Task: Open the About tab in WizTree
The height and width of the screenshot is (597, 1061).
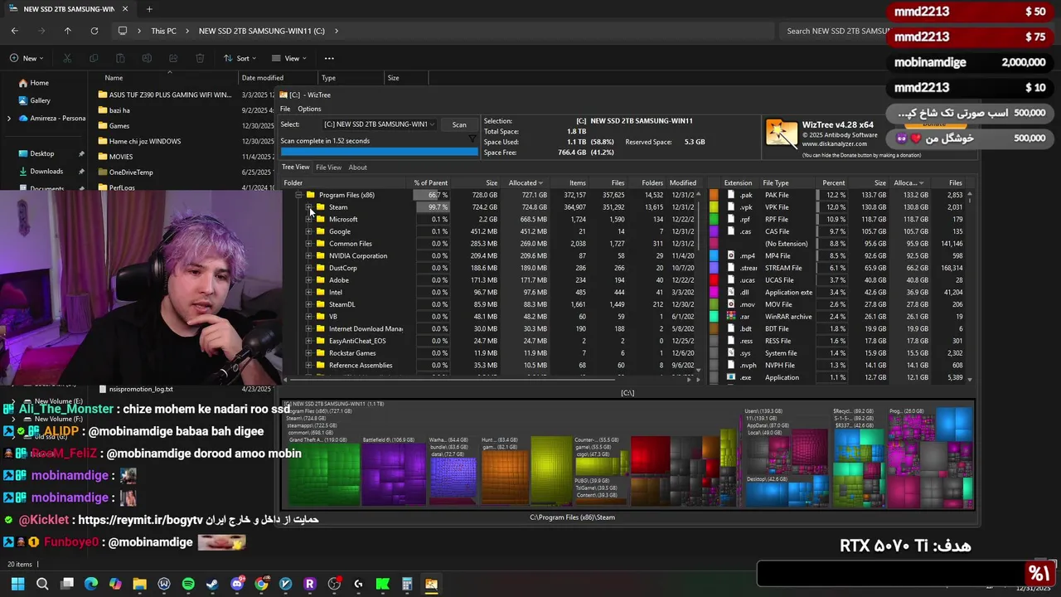Action: click(357, 167)
